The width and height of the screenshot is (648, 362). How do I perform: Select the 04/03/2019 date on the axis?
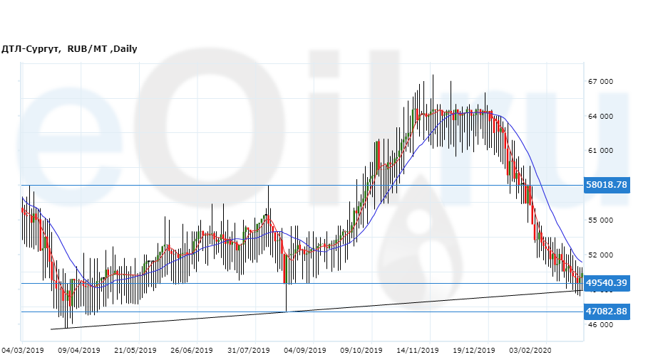(x=22, y=350)
